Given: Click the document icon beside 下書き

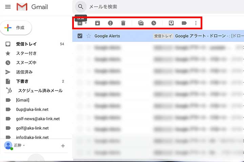Looking at the screenshot, I should coord(8,81).
